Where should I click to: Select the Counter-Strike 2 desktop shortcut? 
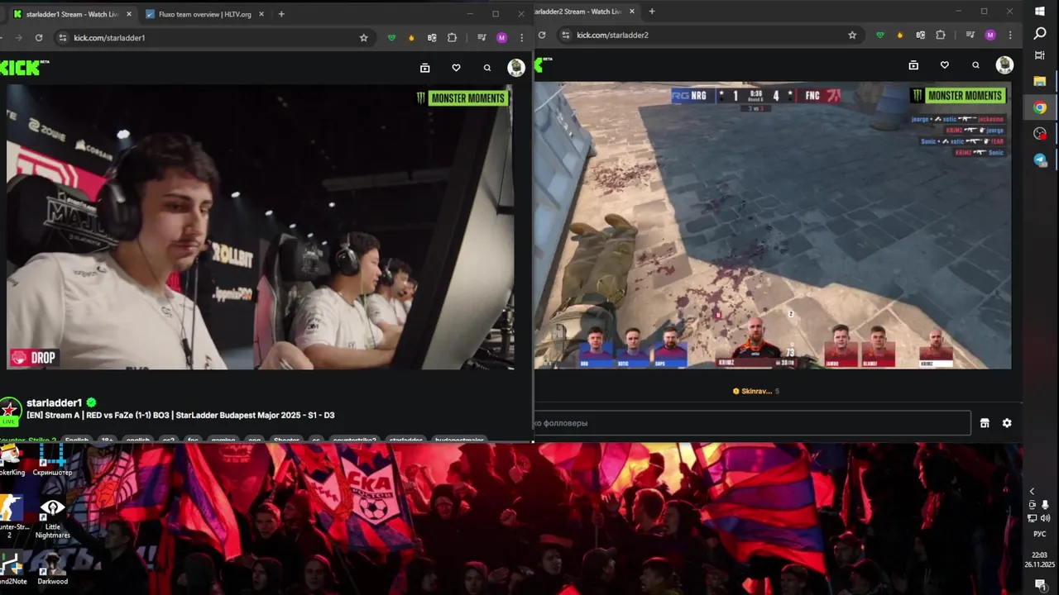point(11,518)
